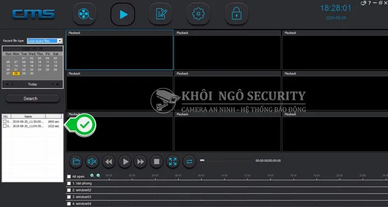
Task: Select date 01 in the calendar
Action: (24, 58)
